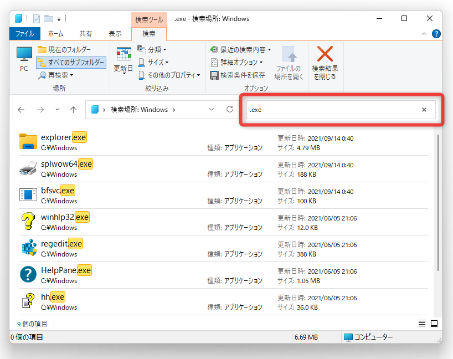Click the splwow64.exe printer icon
Screen dimensions: 453x359
coord(28,168)
